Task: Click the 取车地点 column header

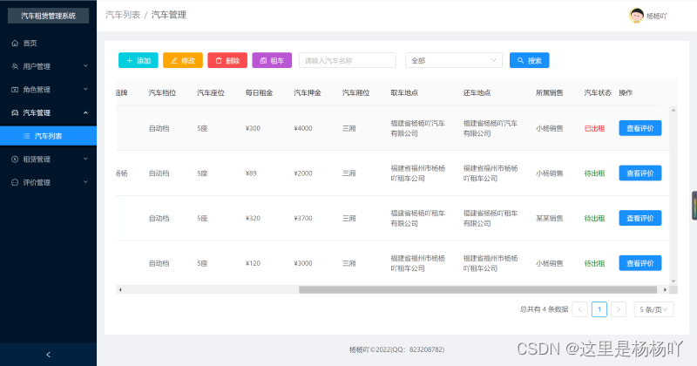Action: point(404,93)
